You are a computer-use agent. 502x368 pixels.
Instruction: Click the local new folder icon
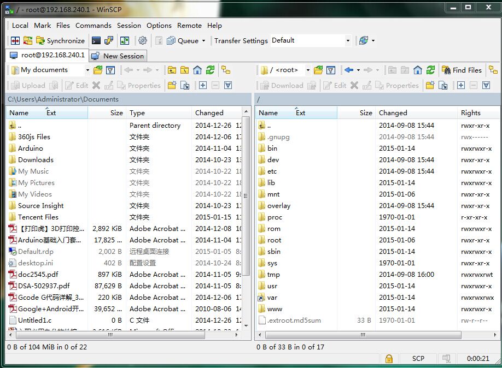(x=172, y=85)
